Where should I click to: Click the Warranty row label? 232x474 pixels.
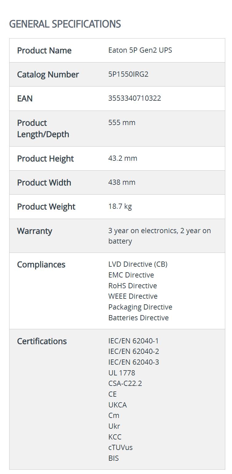[34, 231]
